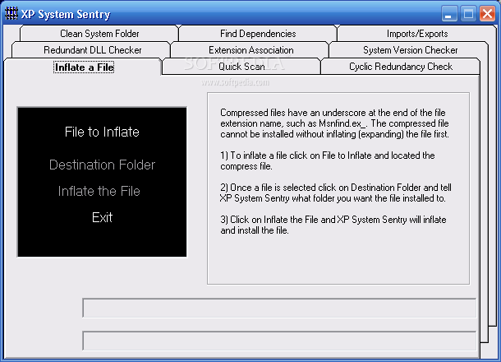
Task: Maximize the XP System Sentry window
Action: (468, 14)
